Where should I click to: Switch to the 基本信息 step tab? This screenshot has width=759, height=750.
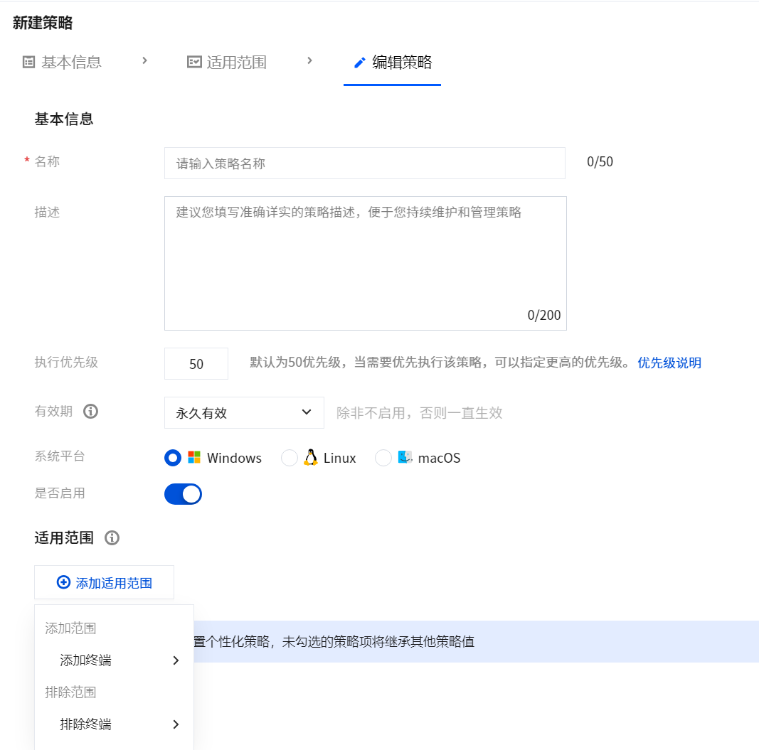point(62,62)
